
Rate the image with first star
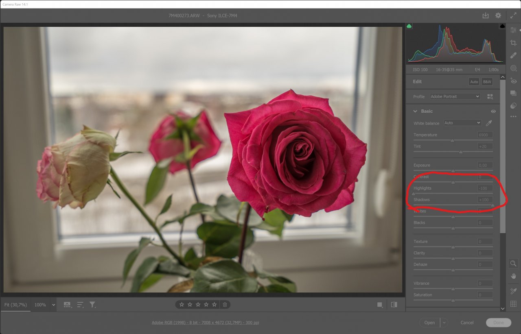point(182,304)
